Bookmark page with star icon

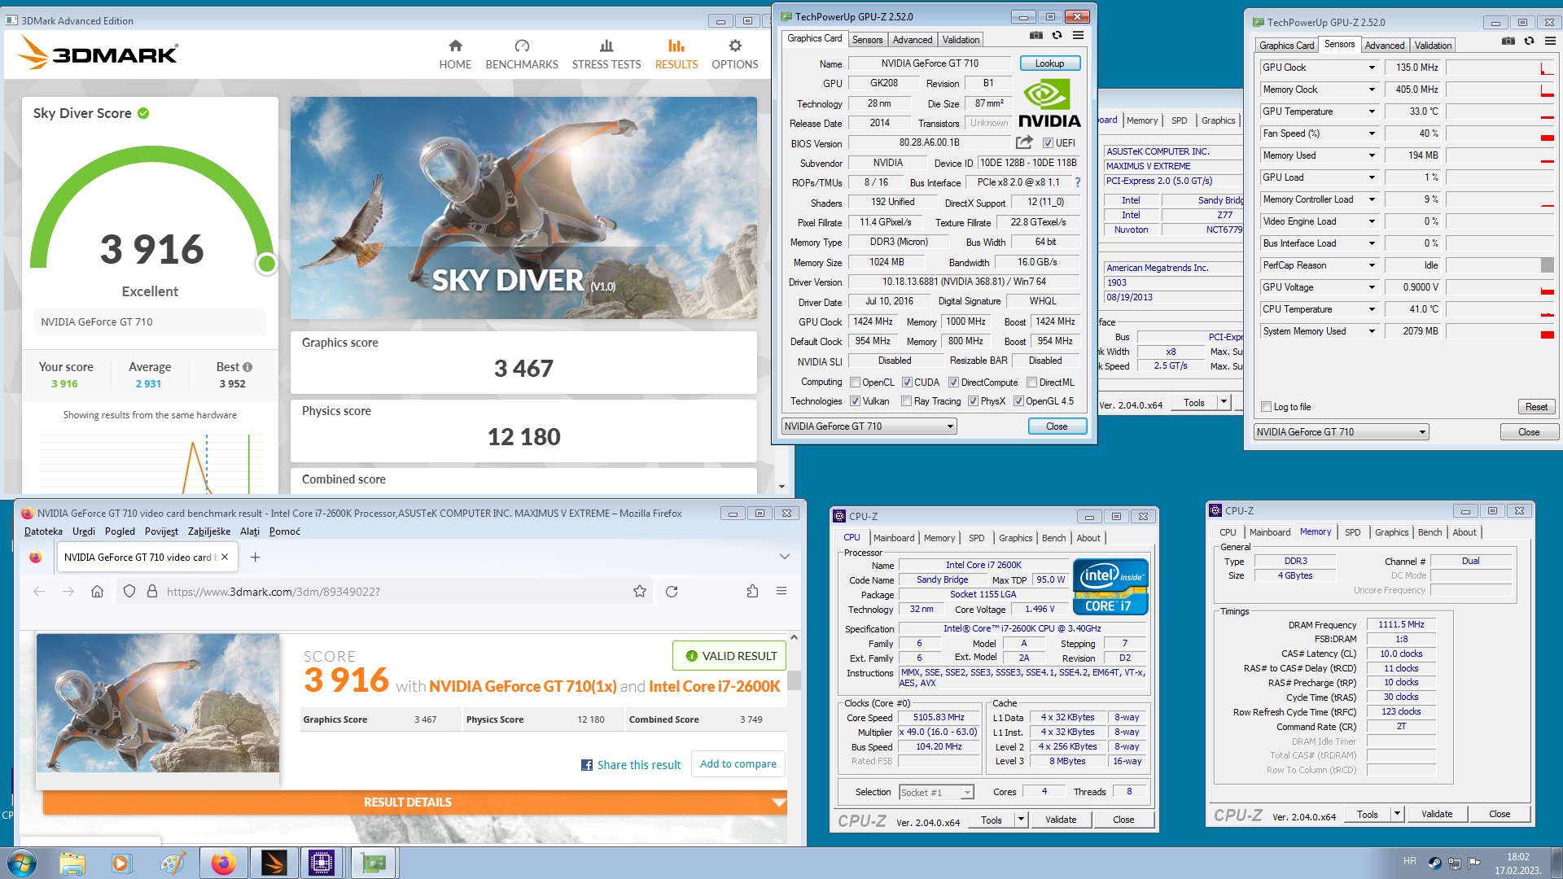coord(640,592)
